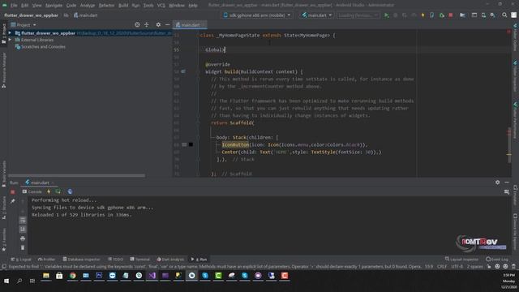Click the black color gutter swatch
519x292 pixels.
191,144
